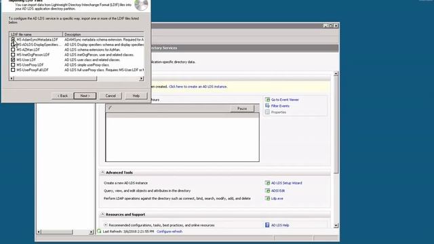Click the Properties icon in events pane

[x=267, y=112]
